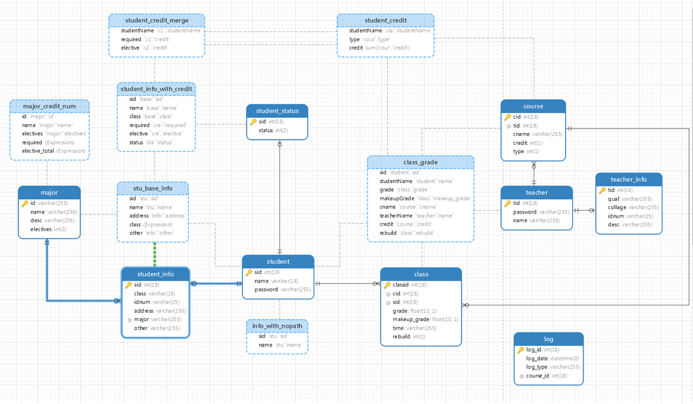Image resolution: width=693 pixels, height=404 pixels.
Task: Select the teacher_info table header
Action: tap(629, 179)
